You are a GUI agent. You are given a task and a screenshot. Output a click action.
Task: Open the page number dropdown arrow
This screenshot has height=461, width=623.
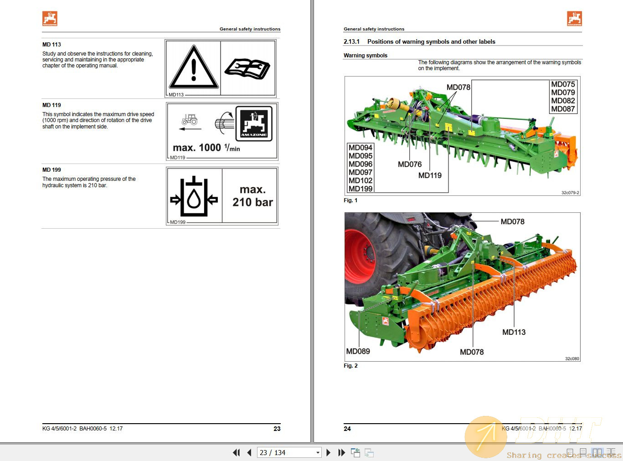click(318, 452)
